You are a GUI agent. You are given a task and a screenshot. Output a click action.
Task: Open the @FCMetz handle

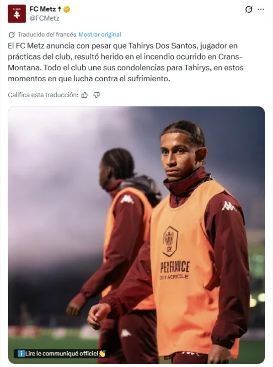click(44, 18)
